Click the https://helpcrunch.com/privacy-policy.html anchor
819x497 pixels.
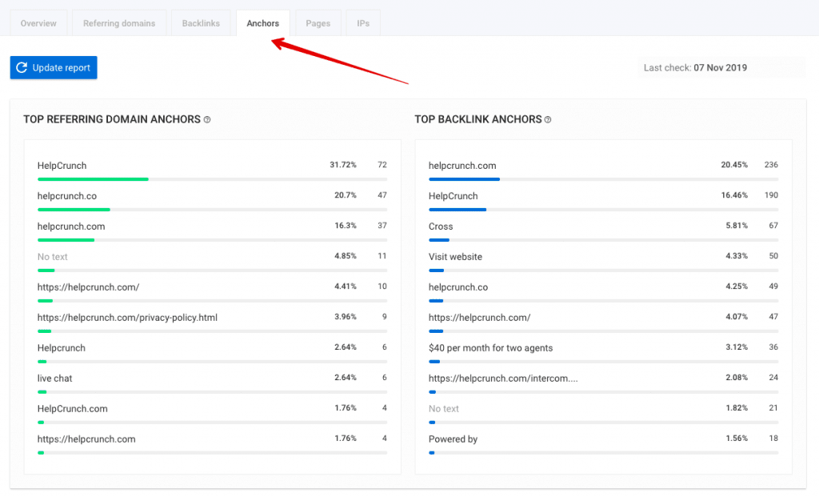click(x=127, y=317)
